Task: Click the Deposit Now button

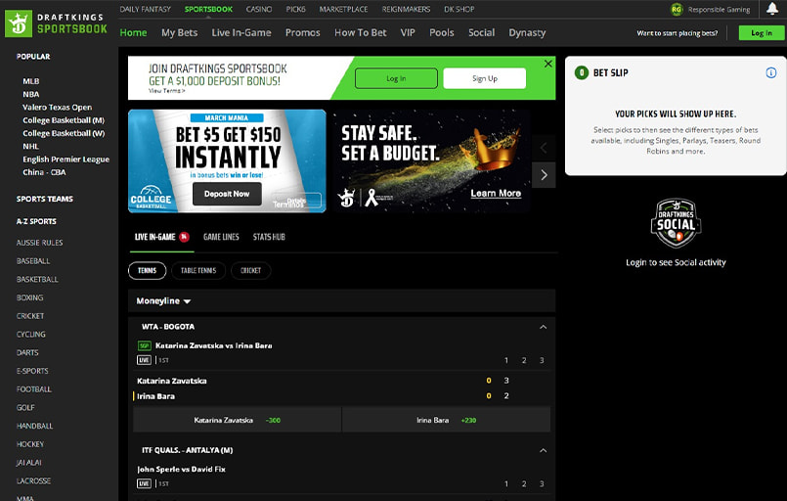Action: point(227,194)
